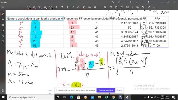Click the share icon in title bar

point(119,2)
